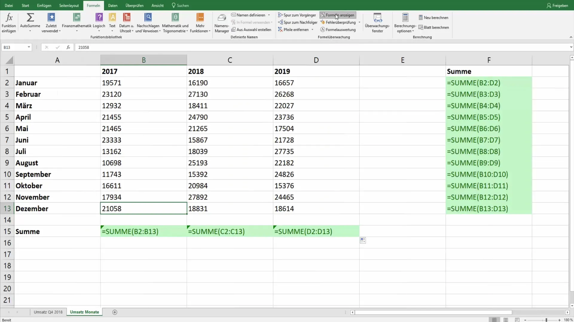The width and height of the screenshot is (574, 322).
Task: Expand the formula bar
Action: [x=571, y=47]
